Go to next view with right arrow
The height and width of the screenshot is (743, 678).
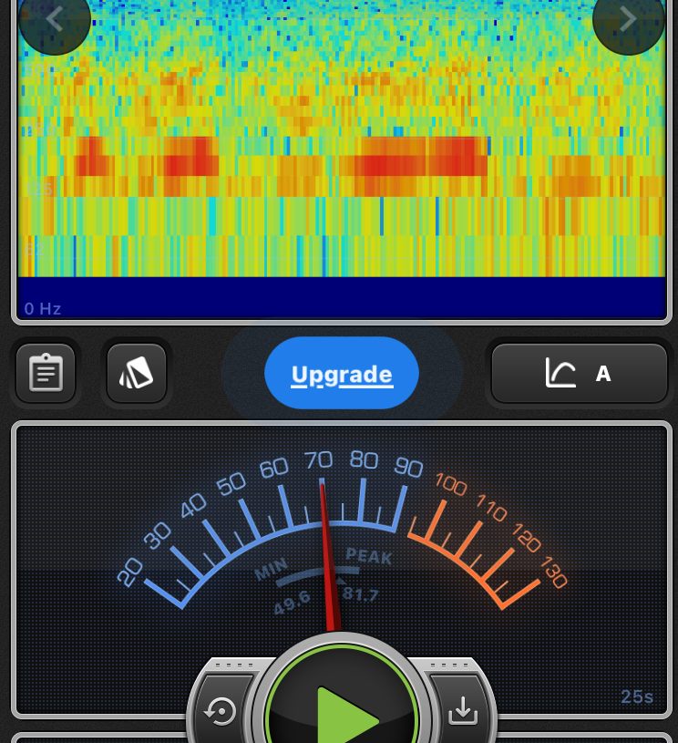(x=628, y=19)
